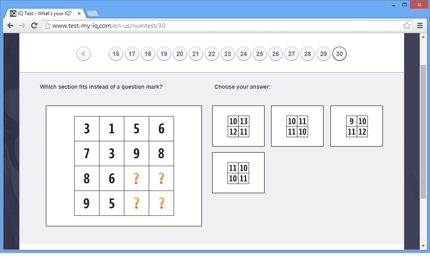
Task: Click the page icon in address bar
Action: pyautogui.click(x=47, y=26)
